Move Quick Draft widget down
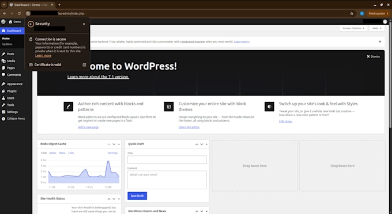This screenshot has height=214, width=392. point(202,144)
